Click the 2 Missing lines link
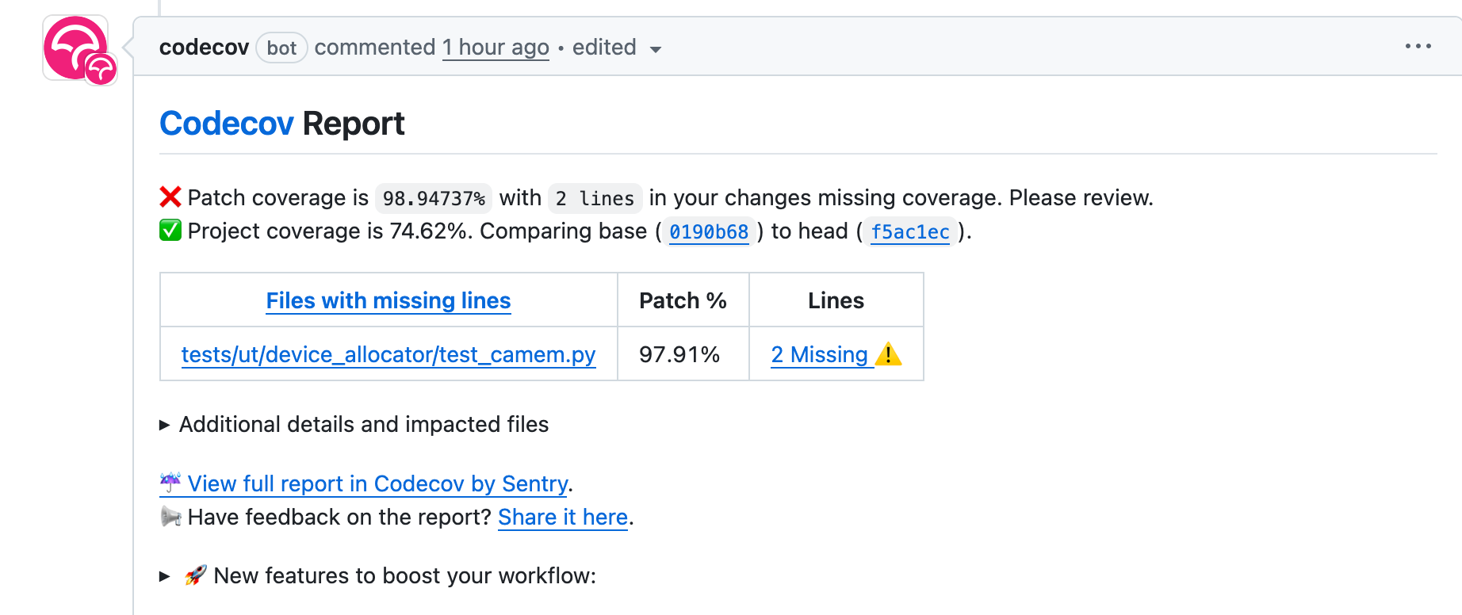The width and height of the screenshot is (1462, 615). click(820, 354)
